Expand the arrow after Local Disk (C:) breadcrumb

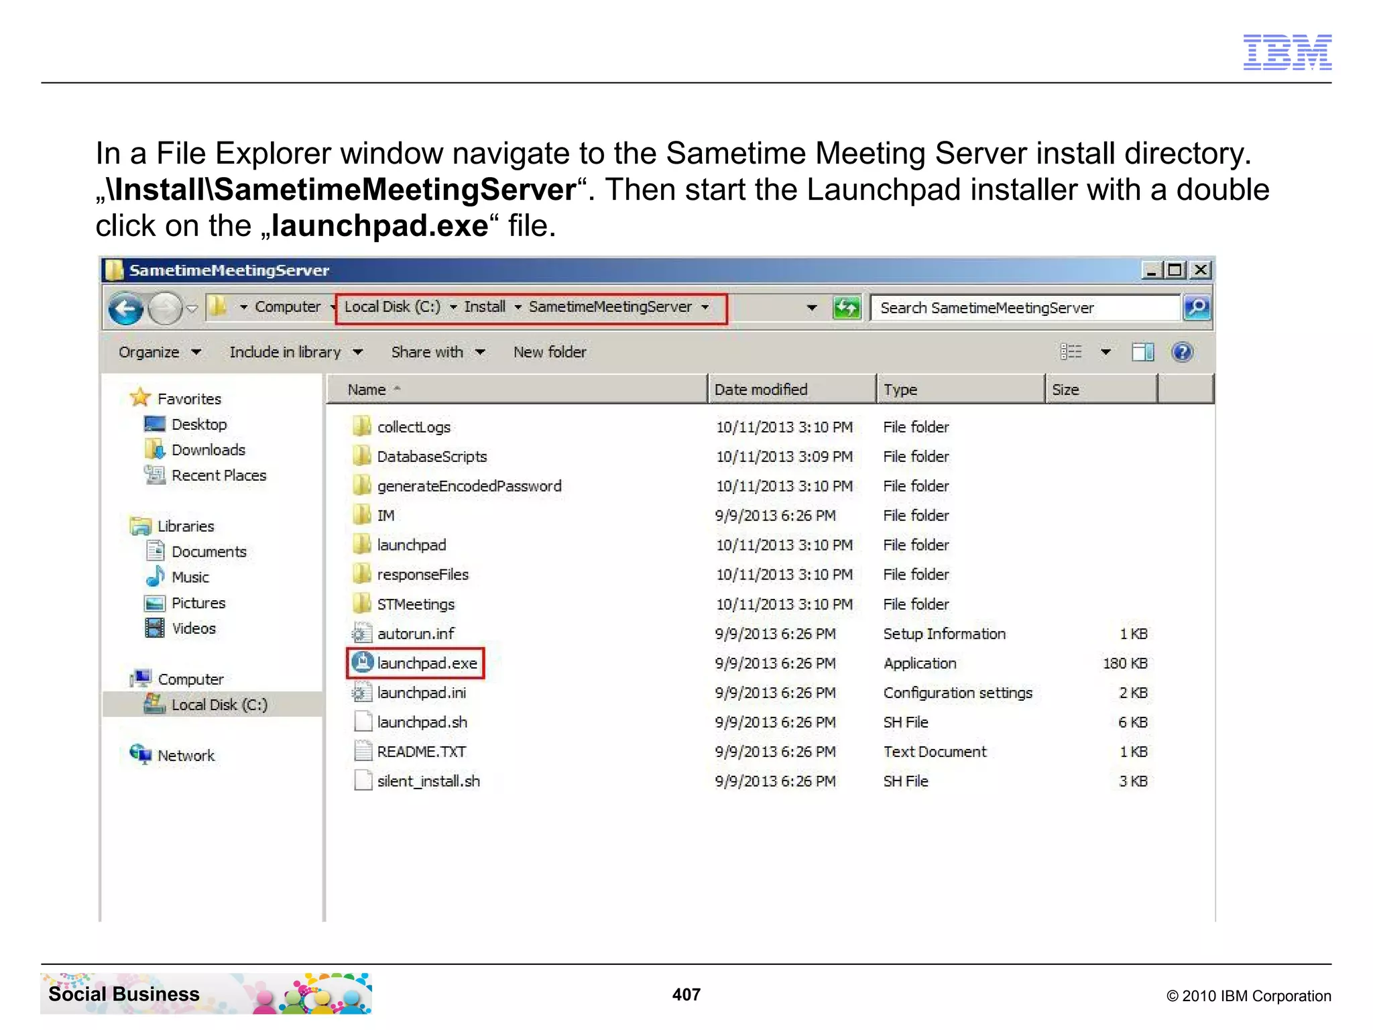coord(454,307)
